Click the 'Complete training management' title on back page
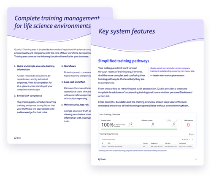The image size is (211, 177). click(57, 18)
